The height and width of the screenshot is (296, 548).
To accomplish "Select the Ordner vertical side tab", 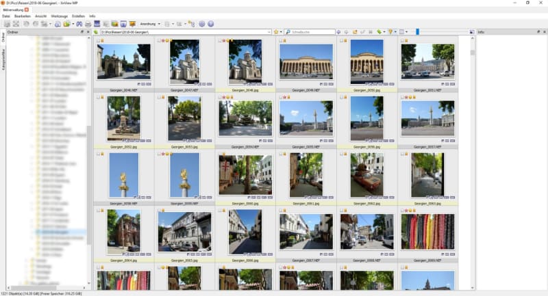I will (3, 38).
